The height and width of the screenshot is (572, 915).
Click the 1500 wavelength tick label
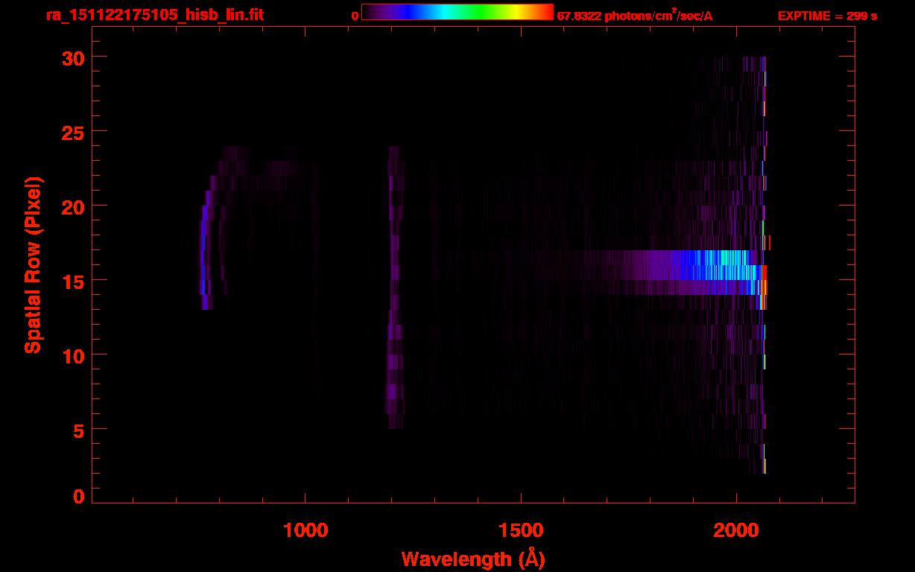[520, 531]
